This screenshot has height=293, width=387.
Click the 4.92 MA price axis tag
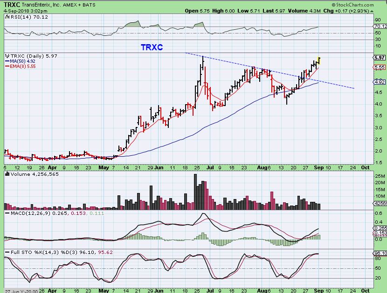(x=380, y=82)
